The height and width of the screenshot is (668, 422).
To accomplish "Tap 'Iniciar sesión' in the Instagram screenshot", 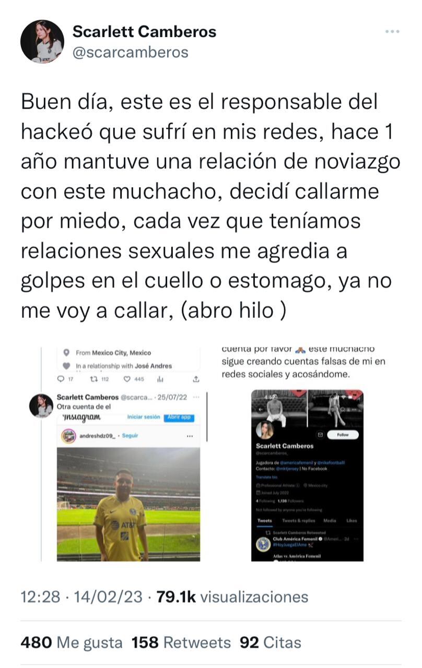I will (143, 417).
